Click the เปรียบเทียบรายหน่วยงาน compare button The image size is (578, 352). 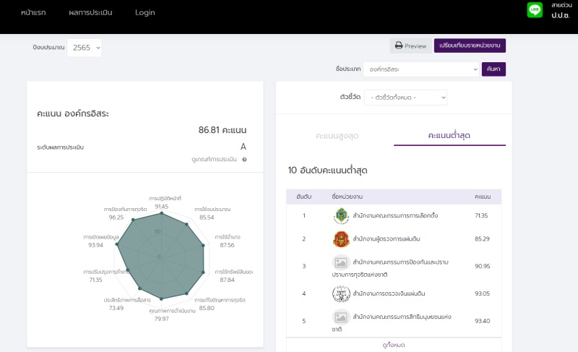(470, 46)
